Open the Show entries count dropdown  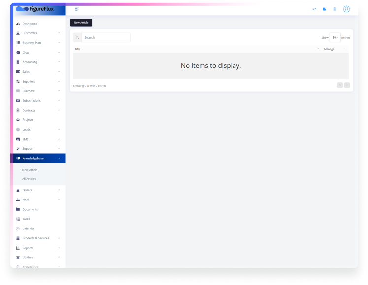(x=335, y=37)
